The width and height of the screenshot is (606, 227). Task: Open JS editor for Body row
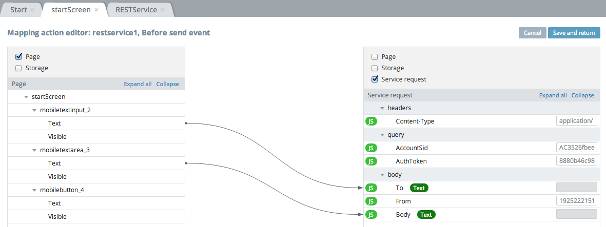(x=371, y=215)
